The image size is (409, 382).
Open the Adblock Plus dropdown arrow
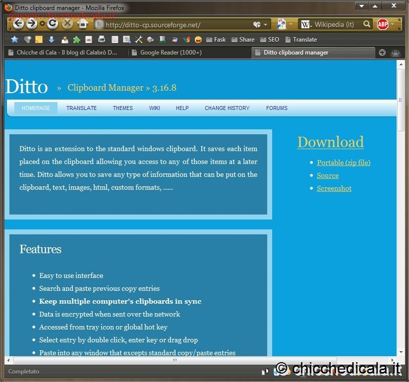[393, 24]
